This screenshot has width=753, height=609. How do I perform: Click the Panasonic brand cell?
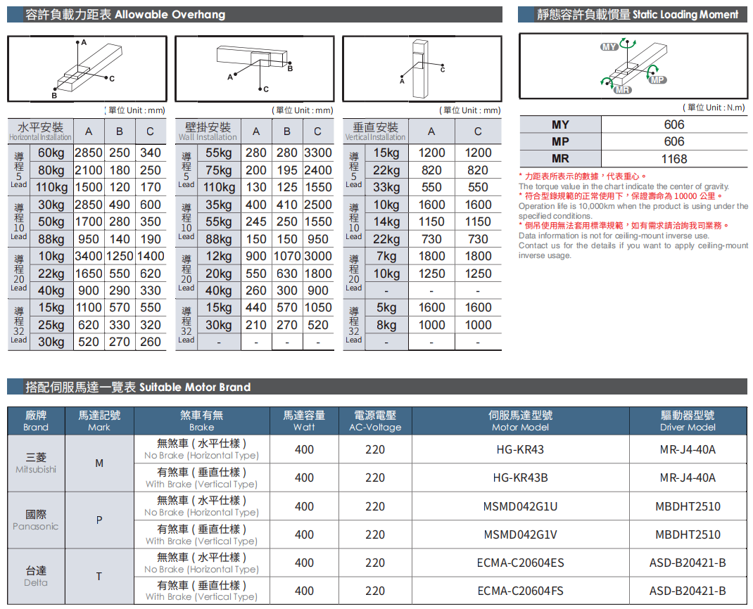pos(36,520)
